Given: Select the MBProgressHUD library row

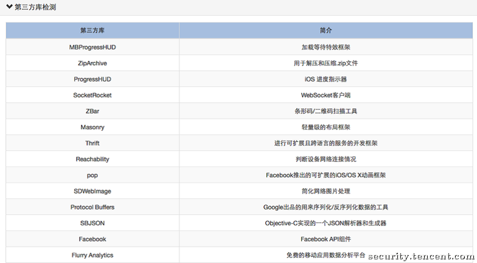Looking at the screenshot, I should tap(92, 47).
